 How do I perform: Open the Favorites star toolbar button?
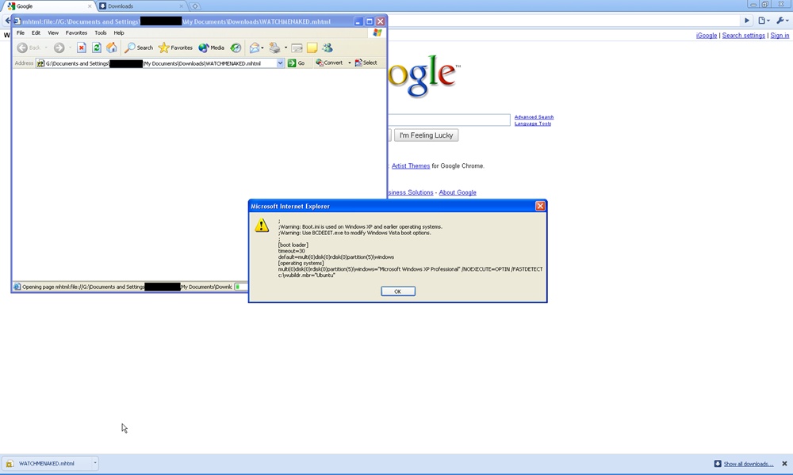(x=175, y=48)
